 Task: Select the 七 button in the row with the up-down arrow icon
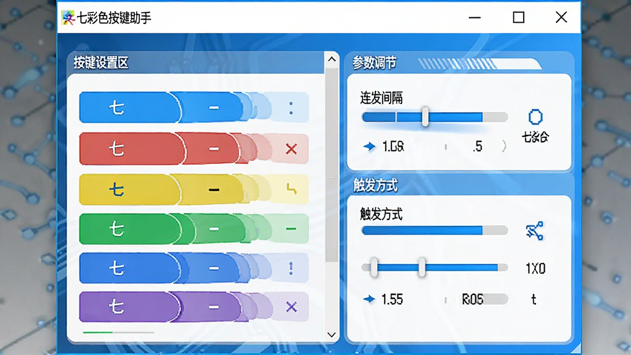pyautogui.click(x=129, y=268)
